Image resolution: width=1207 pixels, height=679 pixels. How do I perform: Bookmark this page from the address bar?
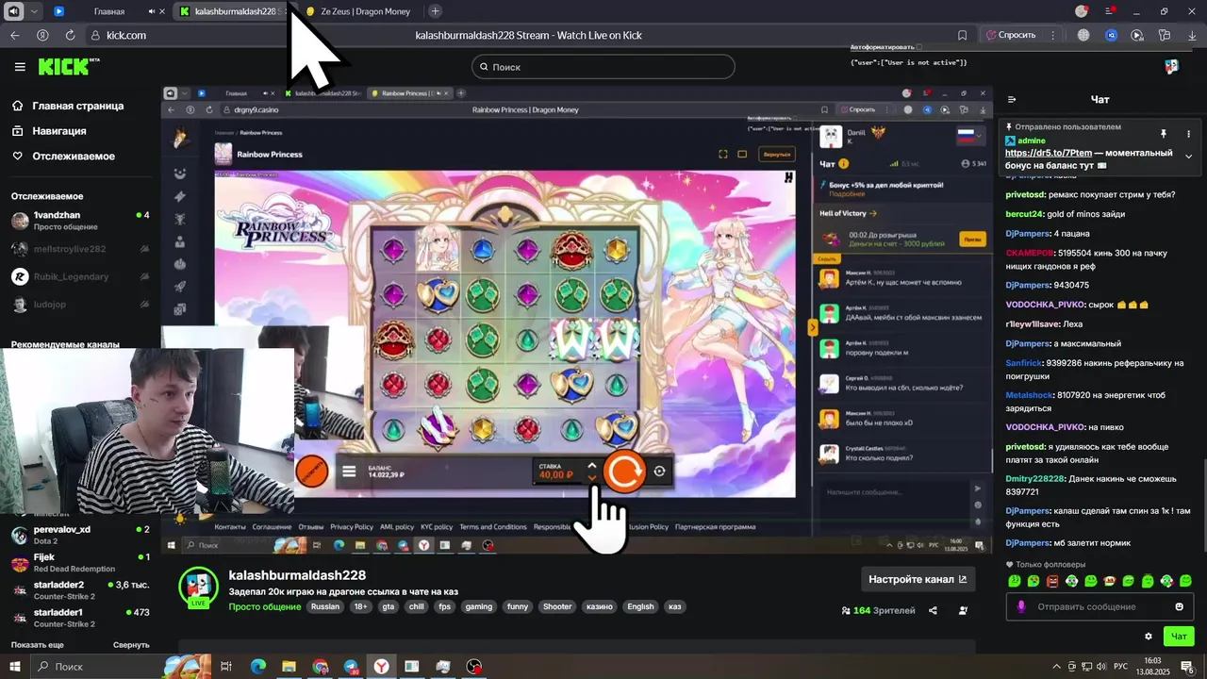coord(962,35)
